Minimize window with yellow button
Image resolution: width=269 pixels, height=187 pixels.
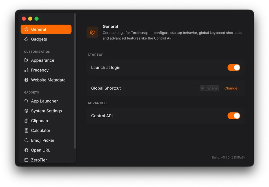pos(30,18)
